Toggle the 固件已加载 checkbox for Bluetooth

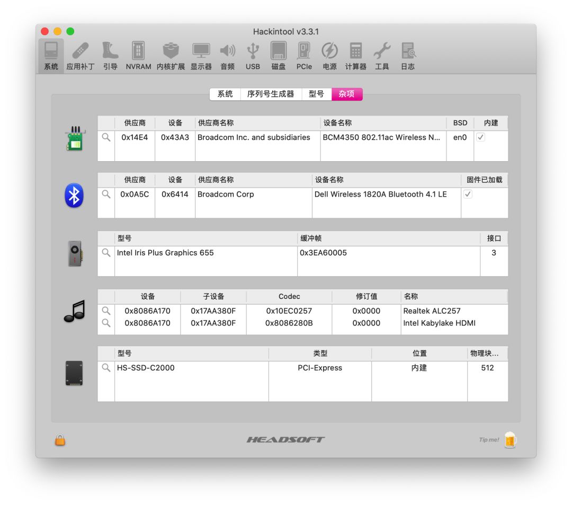tap(468, 194)
